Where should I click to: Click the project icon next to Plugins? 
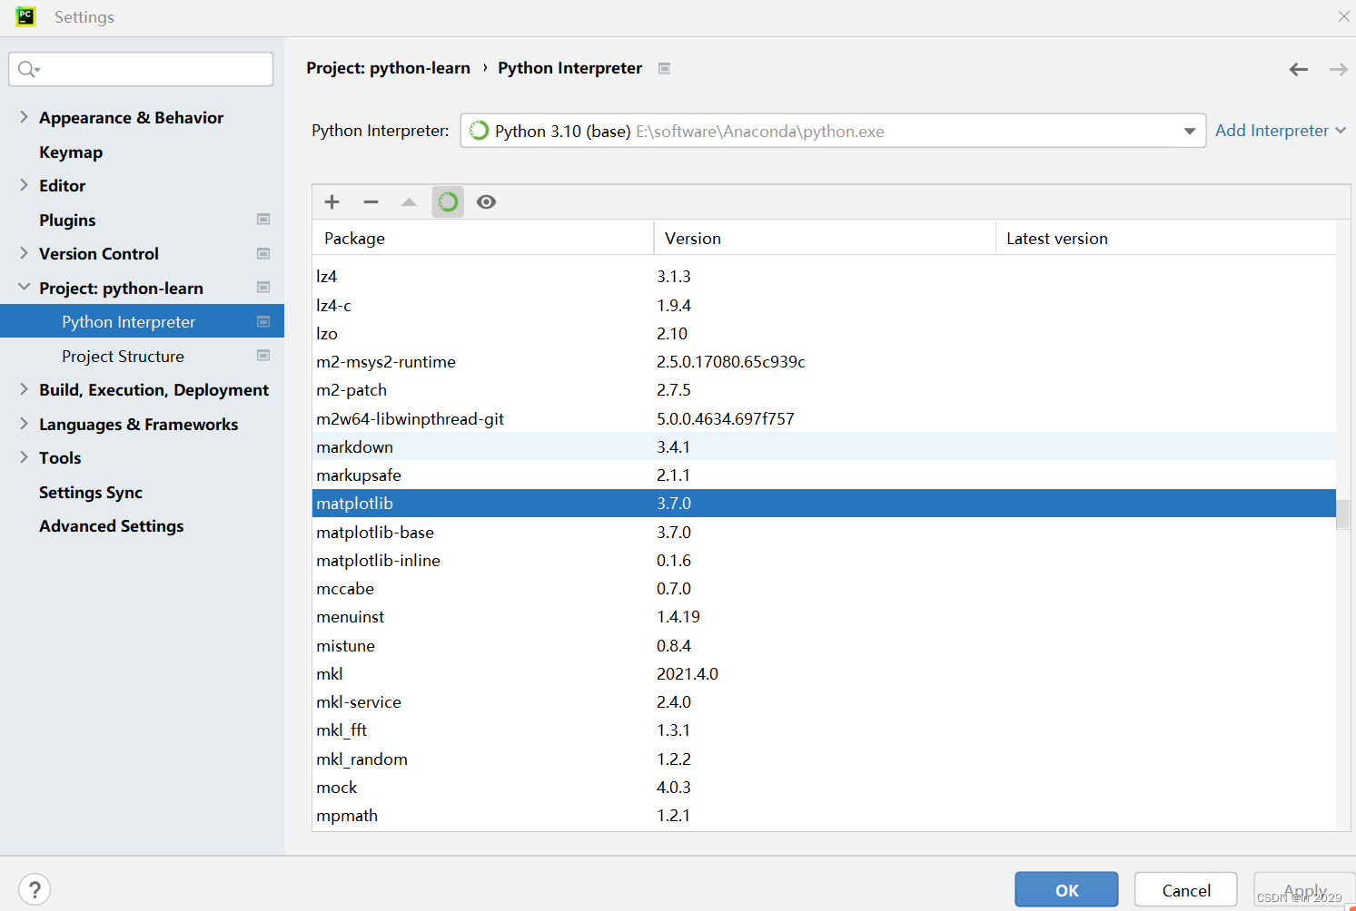click(263, 219)
